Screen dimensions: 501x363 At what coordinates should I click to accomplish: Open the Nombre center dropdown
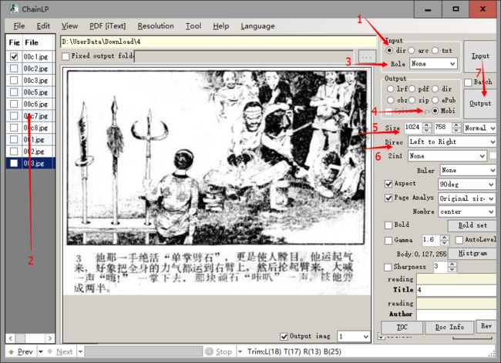point(467,211)
